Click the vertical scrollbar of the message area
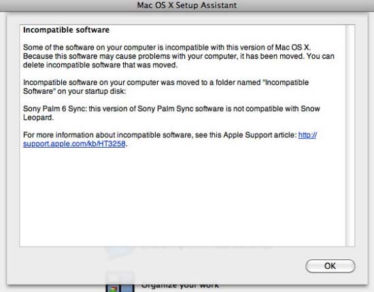Viewport: 374px width, 292px height. (x=350, y=135)
